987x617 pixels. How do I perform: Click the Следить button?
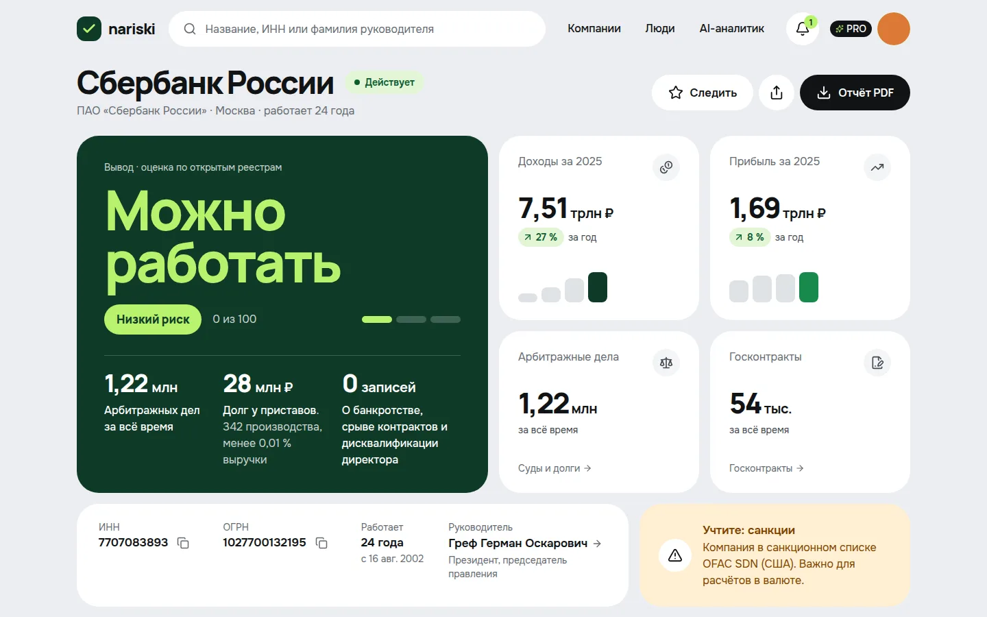(703, 93)
